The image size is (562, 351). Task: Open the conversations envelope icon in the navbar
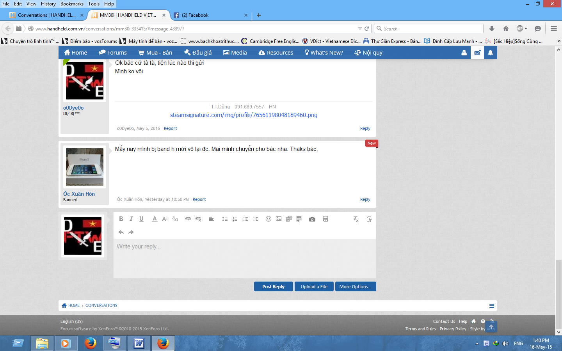[477, 53]
